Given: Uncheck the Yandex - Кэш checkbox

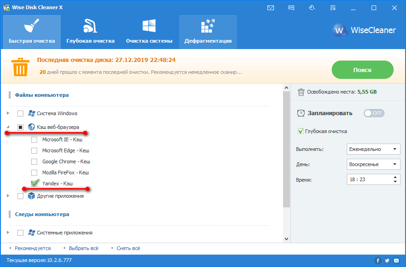Looking at the screenshot, I should [x=34, y=184].
